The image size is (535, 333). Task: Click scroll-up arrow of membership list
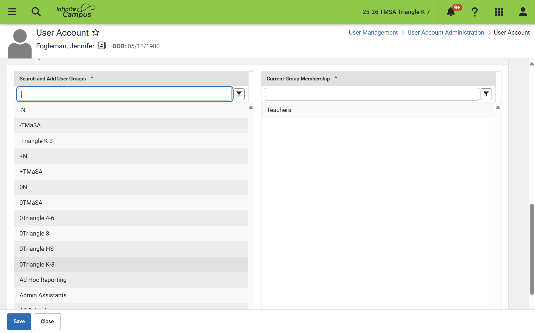[498, 108]
